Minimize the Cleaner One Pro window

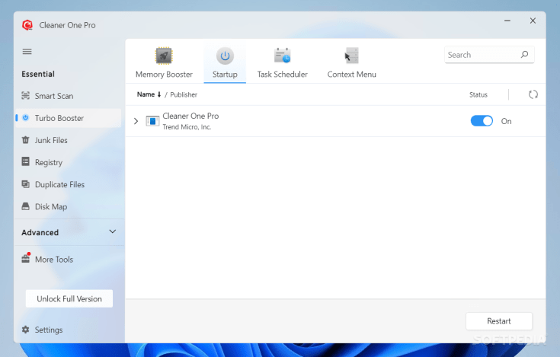[x=507, y=21]
